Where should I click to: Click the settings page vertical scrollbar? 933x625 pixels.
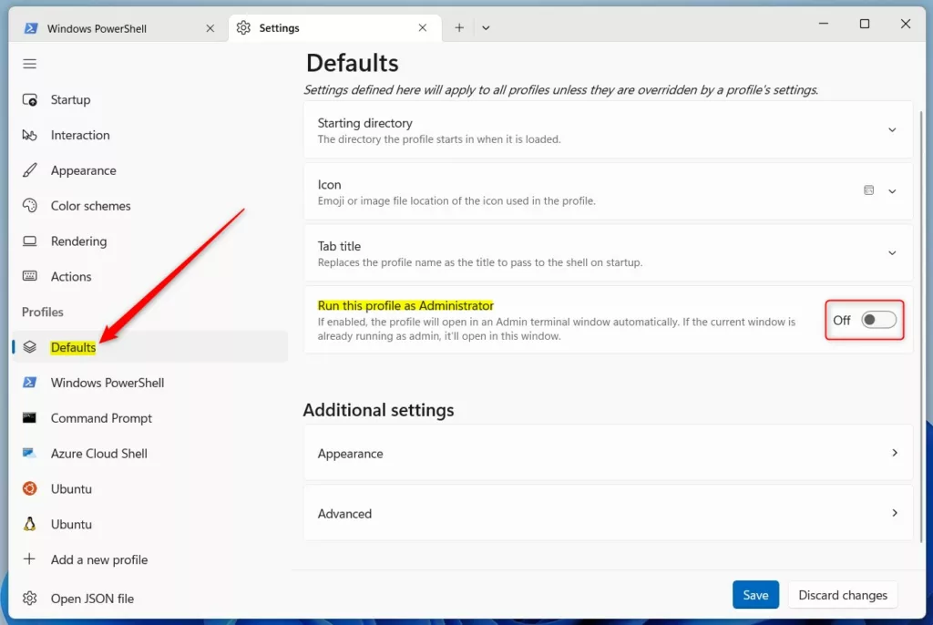(x=922, y=326)
